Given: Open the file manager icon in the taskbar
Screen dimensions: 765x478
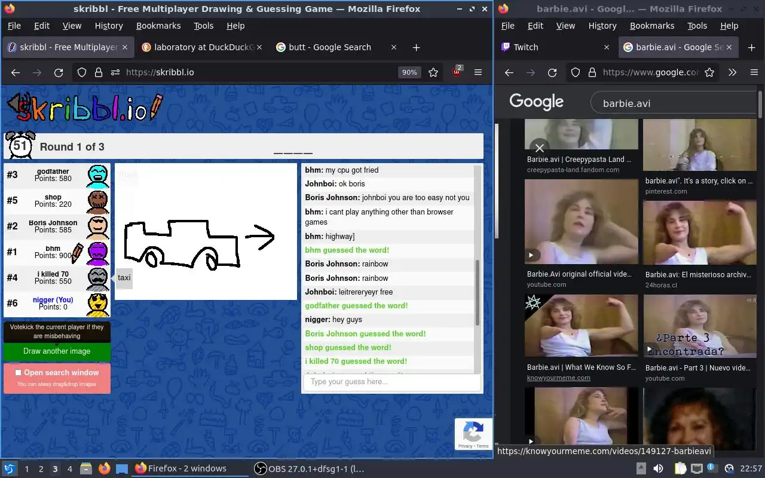Looking at the screenshot, I should click(x=86, y=468).
